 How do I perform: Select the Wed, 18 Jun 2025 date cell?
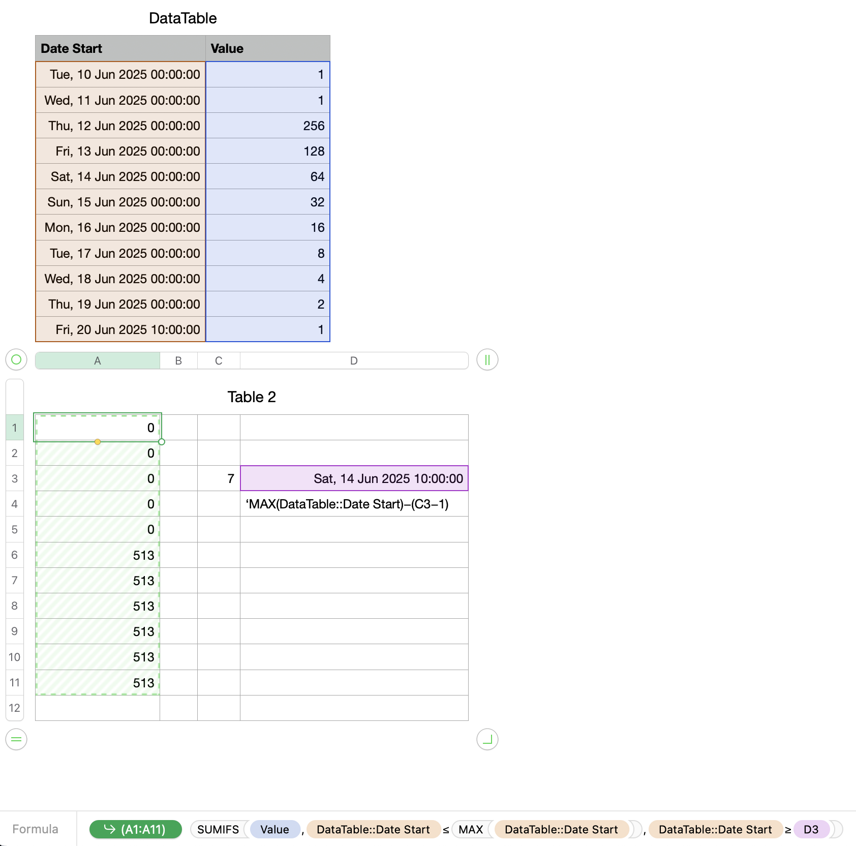click(120, 279)
